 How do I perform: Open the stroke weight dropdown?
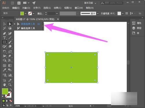57,13
